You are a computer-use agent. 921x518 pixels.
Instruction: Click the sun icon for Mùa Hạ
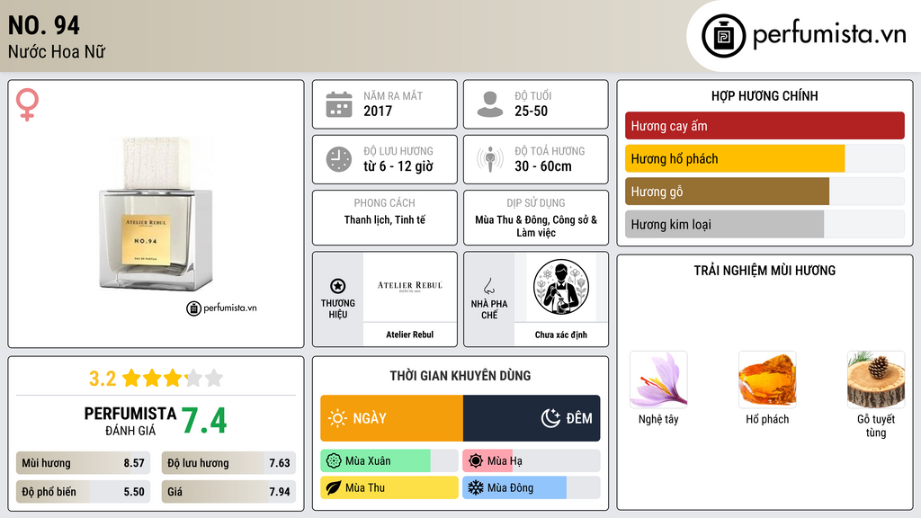click(476, 461)
